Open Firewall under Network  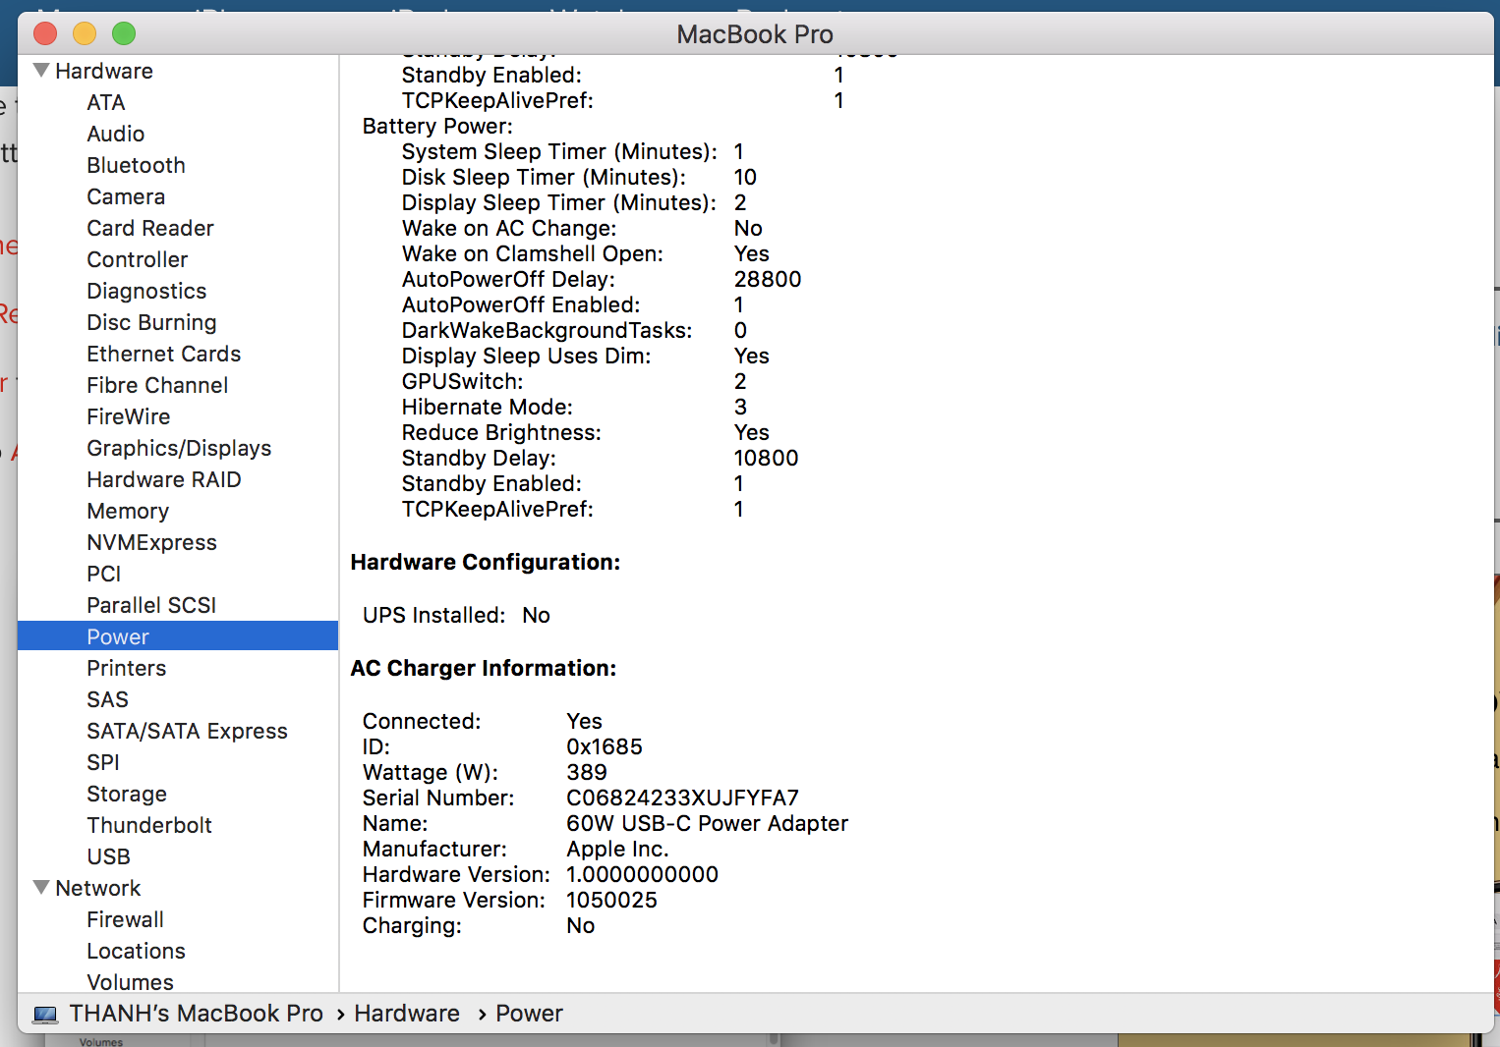point(126,919)
